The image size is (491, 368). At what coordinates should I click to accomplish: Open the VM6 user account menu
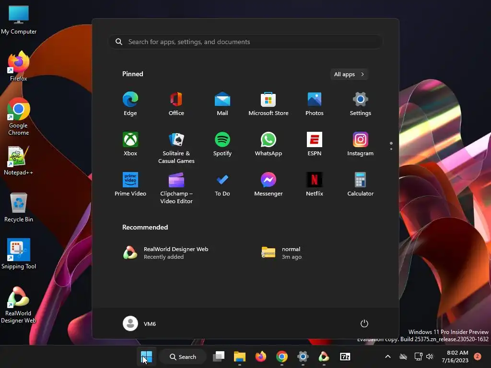pyautogui.click(x=140, y=323)
